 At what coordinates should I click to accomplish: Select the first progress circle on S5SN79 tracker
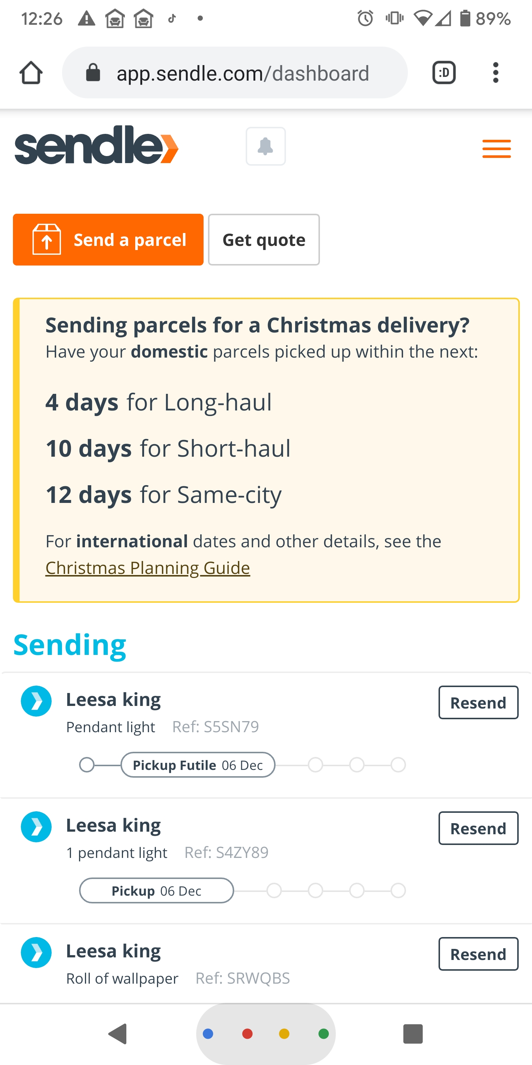(x=87, y=765)
